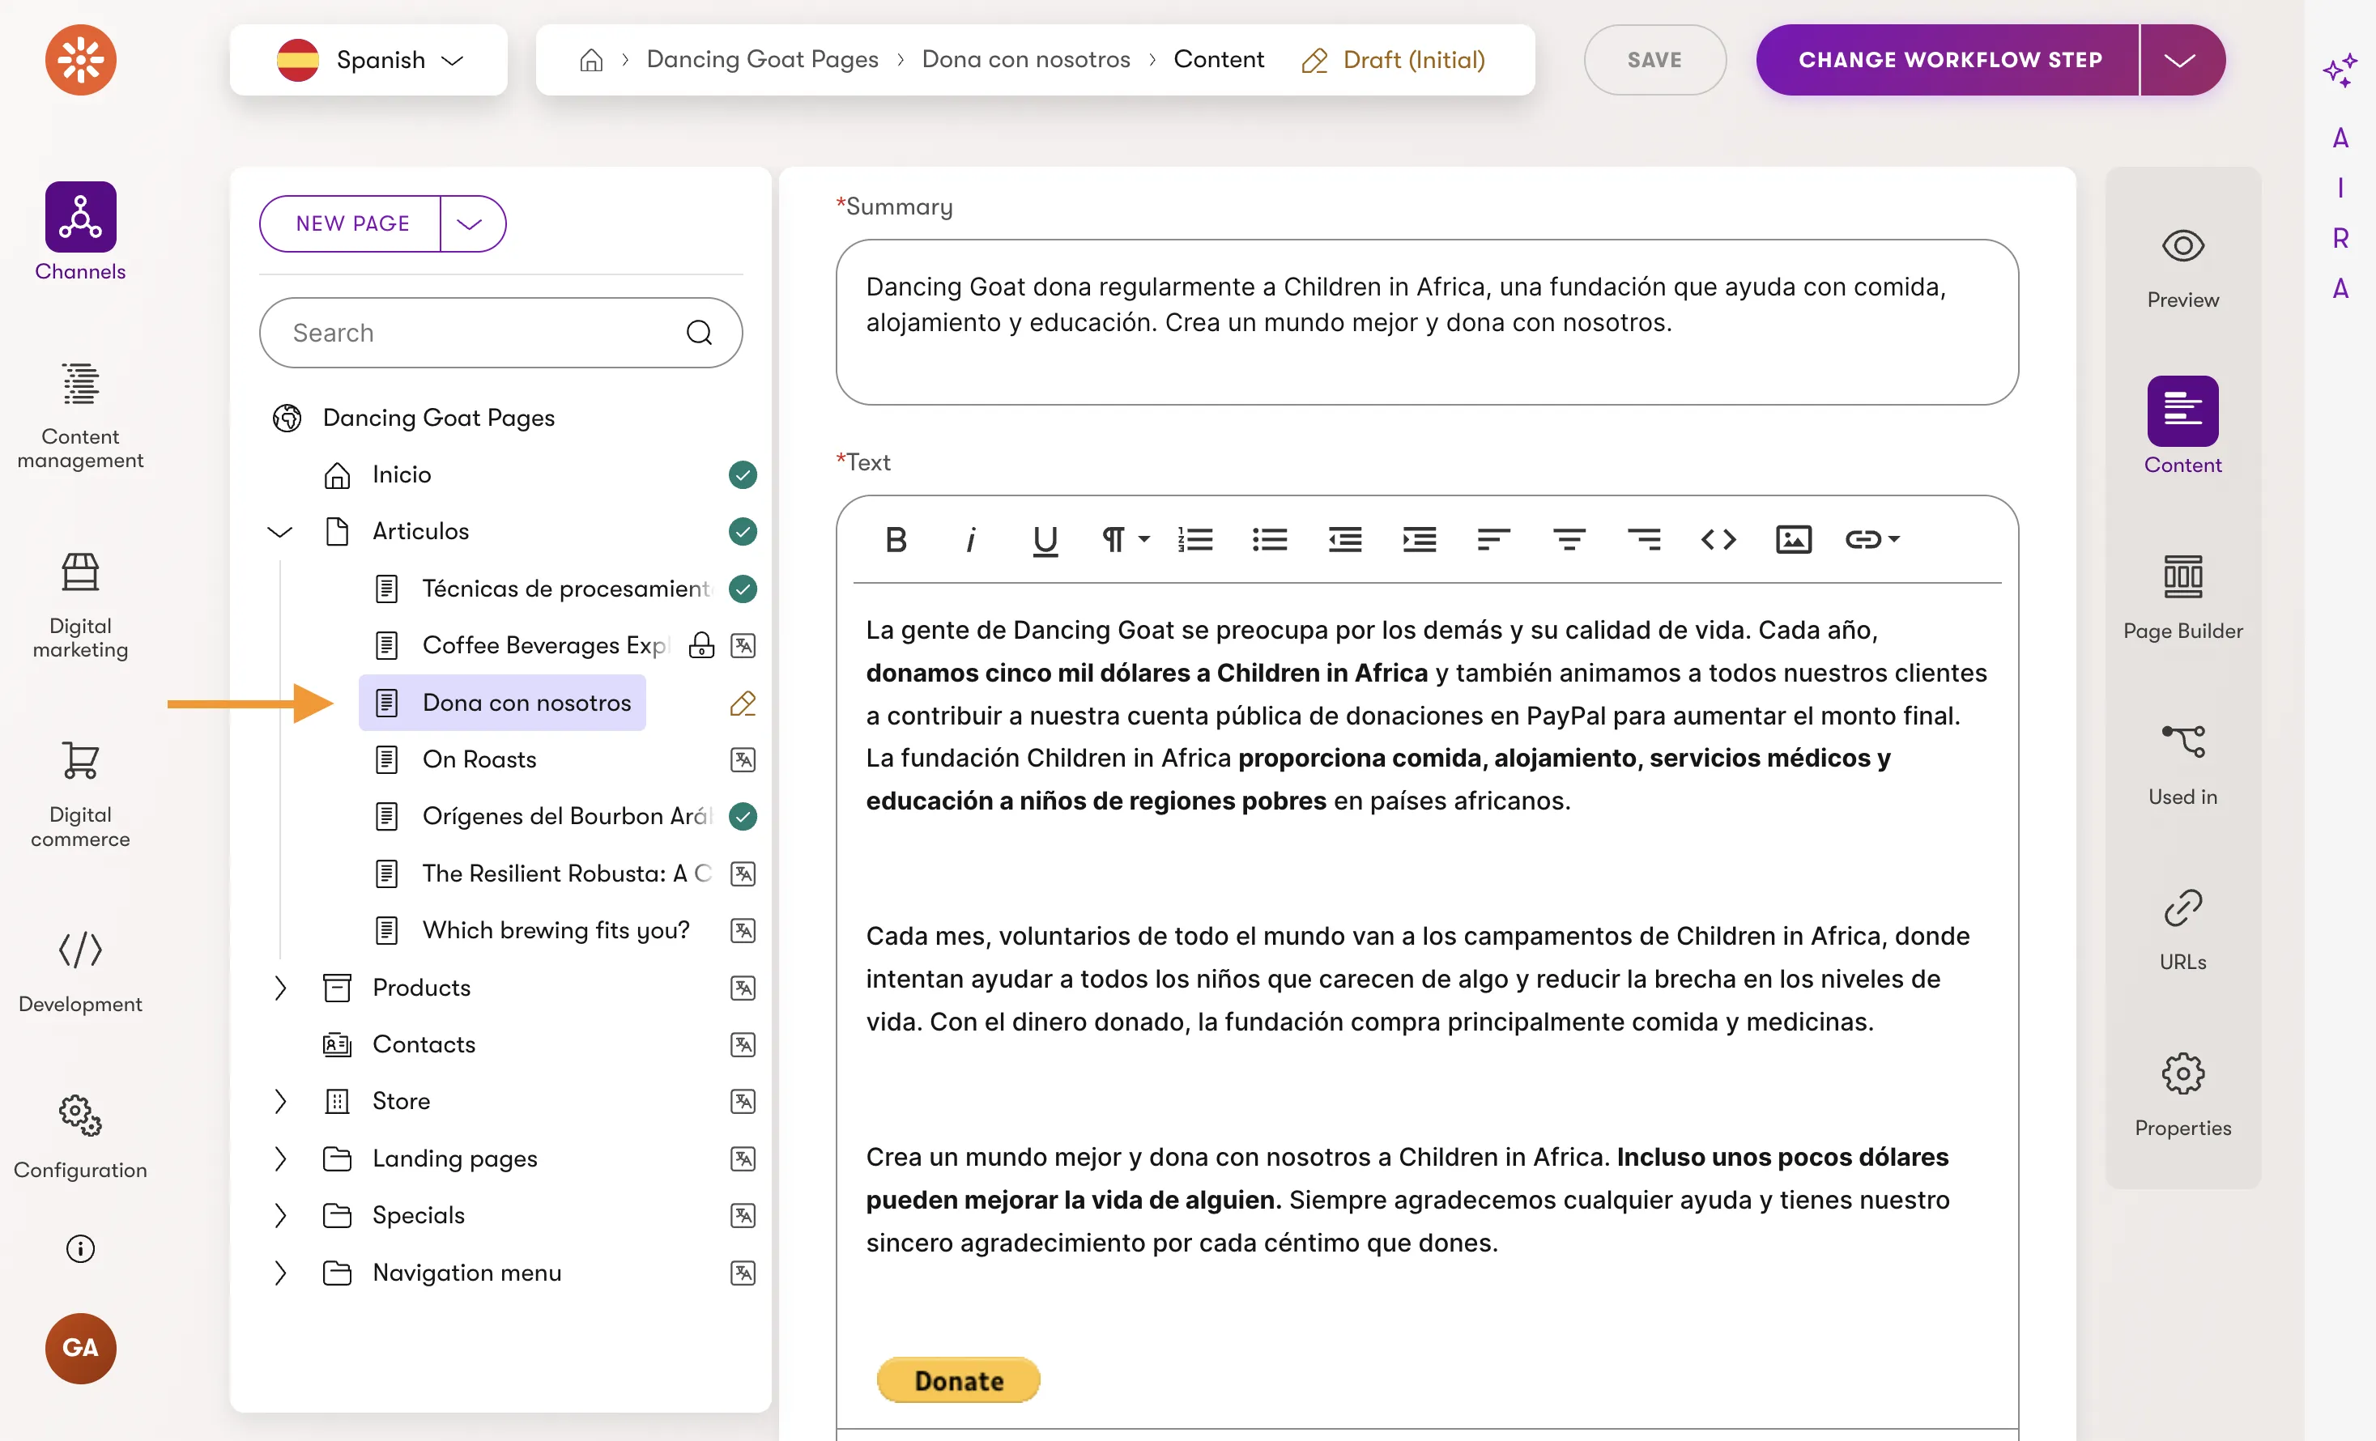Screen dimensions: 2376x1441
Task: Open the GA user avatar menu
Action: 80,1348
